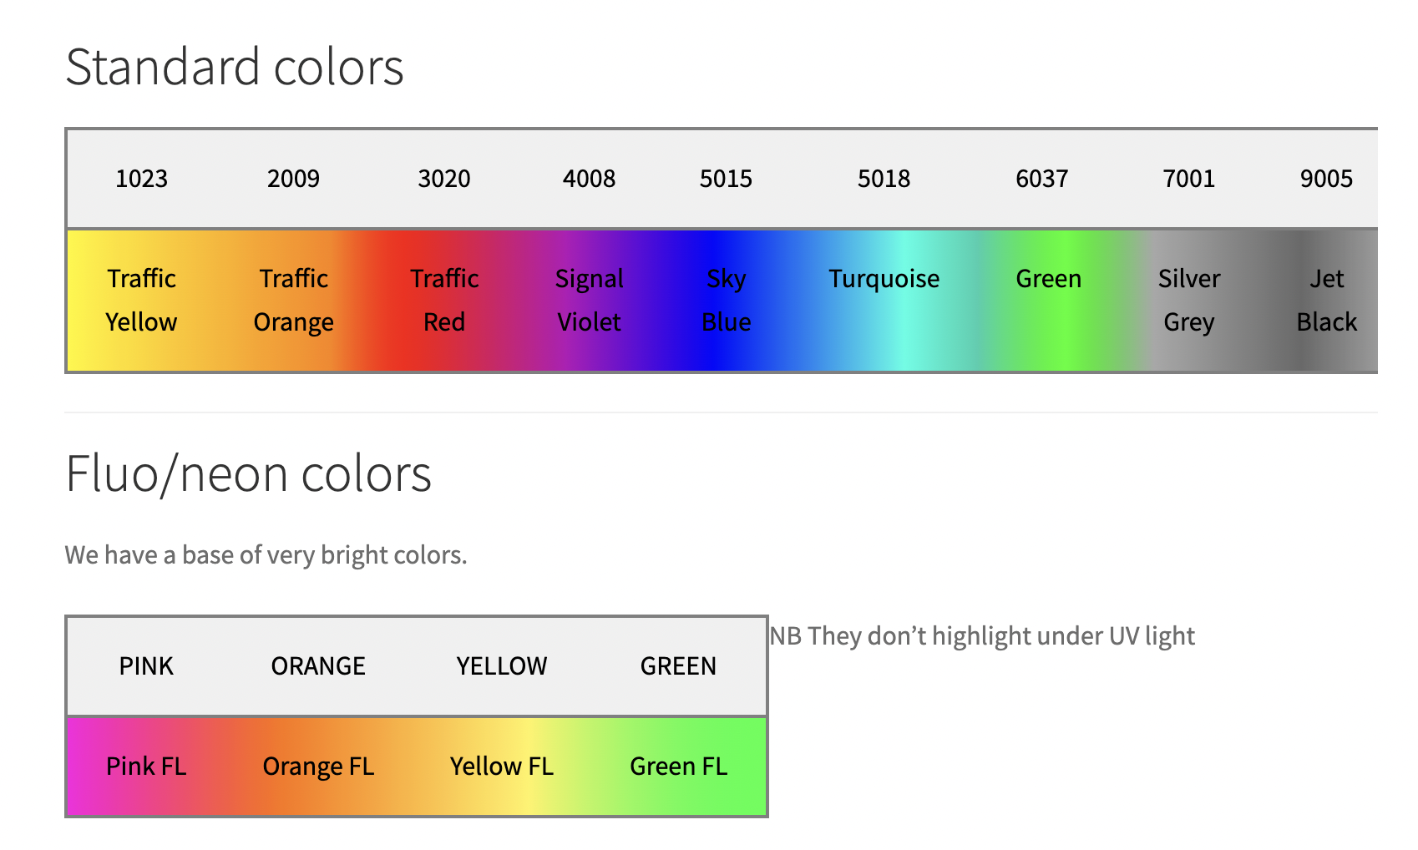Image resolution: width=1418 pixels, height=850 pixels.
Task: Click the 5018 color code cell
Action: (884, 179)
